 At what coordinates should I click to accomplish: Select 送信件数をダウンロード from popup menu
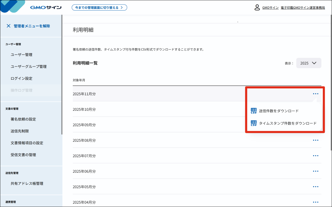[x=279, y=111]
